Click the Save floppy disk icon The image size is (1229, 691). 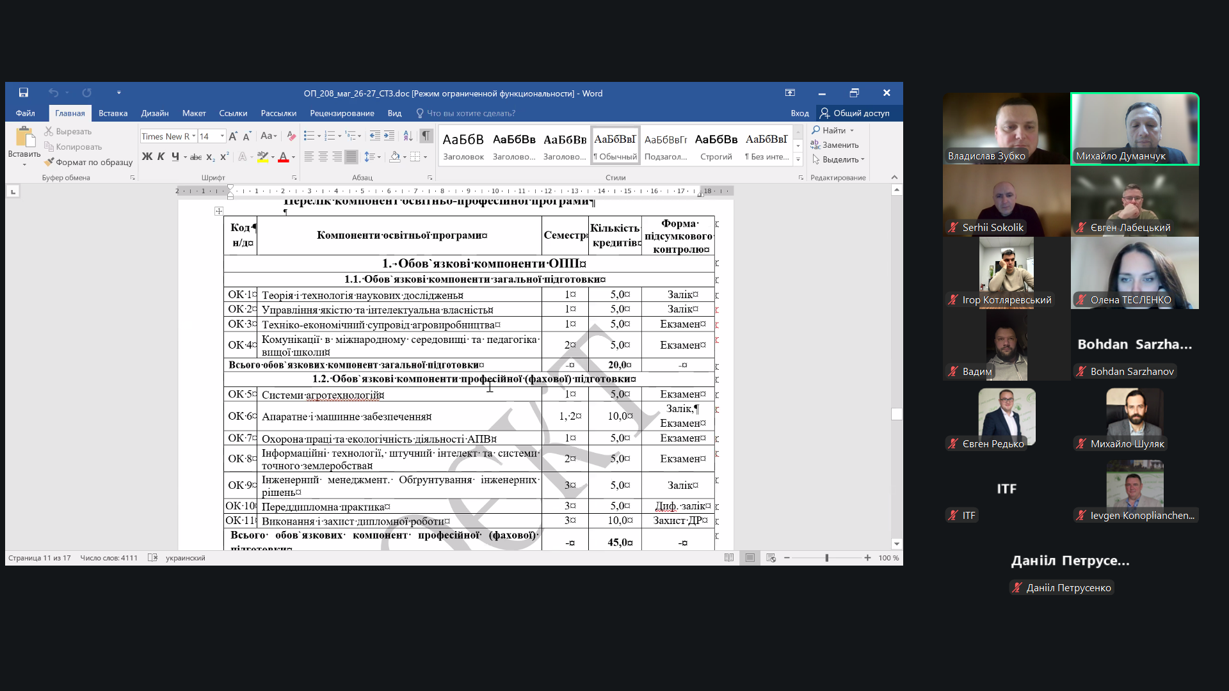tap(24, 93)
